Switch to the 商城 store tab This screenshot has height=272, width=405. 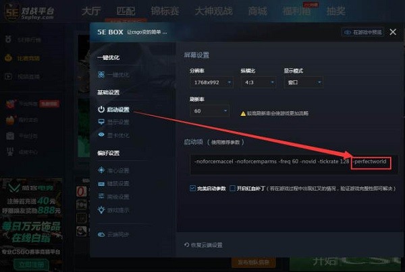258,11
